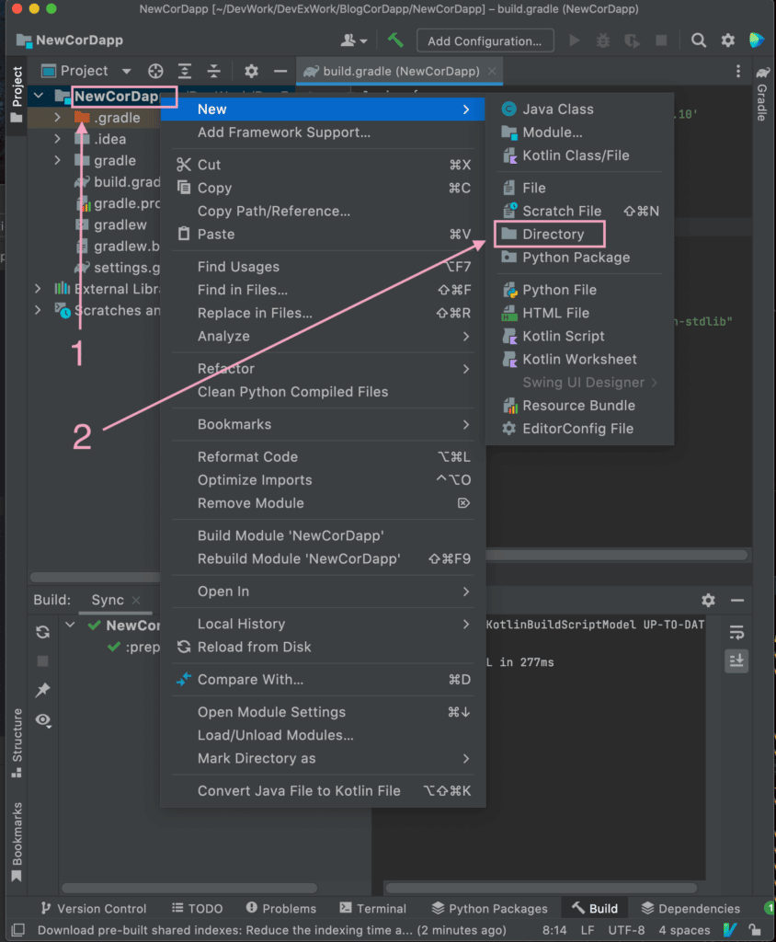This screenshot has height=942, width=776.
Task: Choose Java Class from New submenu
Action: pos(579,109)
